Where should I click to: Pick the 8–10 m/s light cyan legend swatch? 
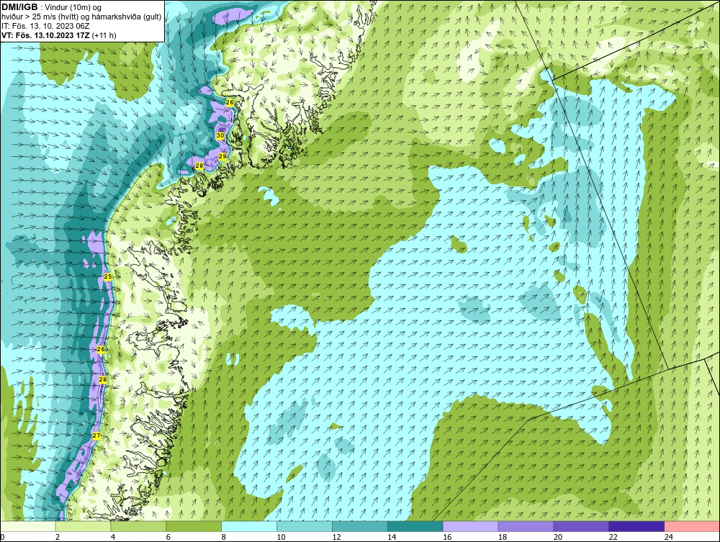point(249,526)
